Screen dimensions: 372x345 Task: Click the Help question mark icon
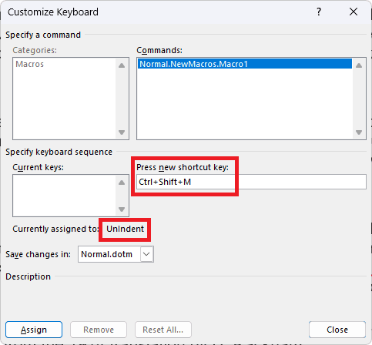point(319,12)
